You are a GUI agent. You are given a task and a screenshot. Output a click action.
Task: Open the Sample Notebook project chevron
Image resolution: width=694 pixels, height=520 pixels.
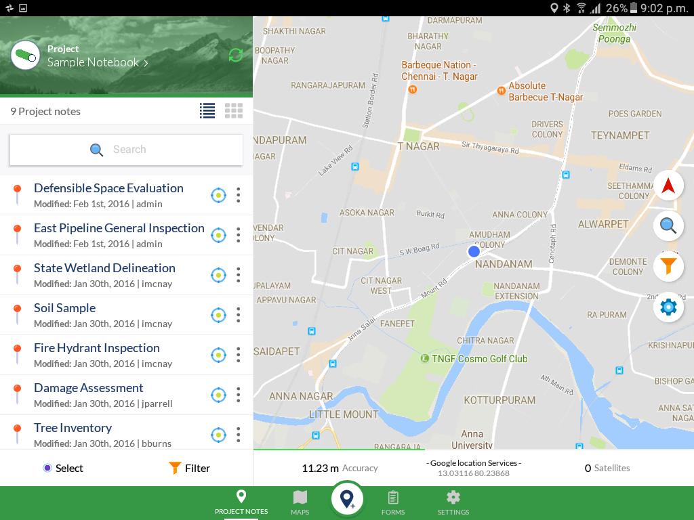pyautogui.click(x=145, y=63)
